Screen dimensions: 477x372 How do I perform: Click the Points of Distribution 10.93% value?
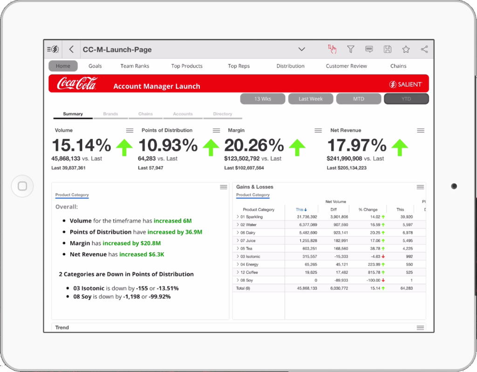(168, 145)
